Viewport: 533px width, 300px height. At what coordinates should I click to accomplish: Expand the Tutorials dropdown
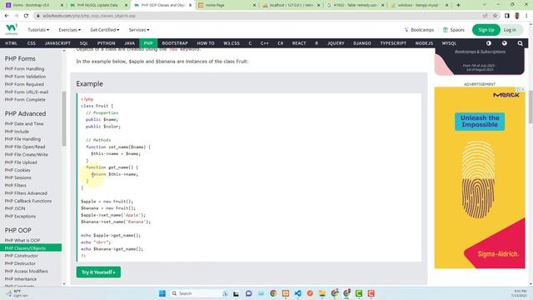point(38,30)
